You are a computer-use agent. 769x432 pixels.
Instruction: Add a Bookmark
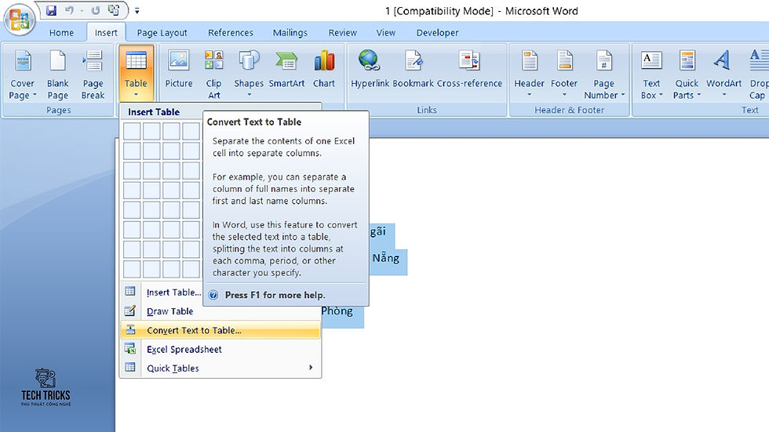click(x=413, y=70)
